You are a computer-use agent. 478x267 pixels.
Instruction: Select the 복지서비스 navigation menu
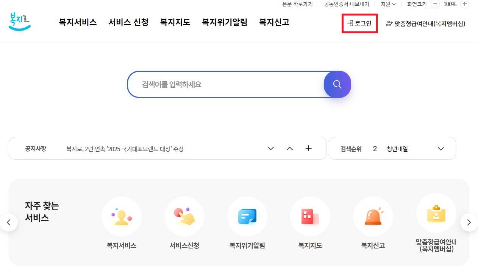click(78, 23)
